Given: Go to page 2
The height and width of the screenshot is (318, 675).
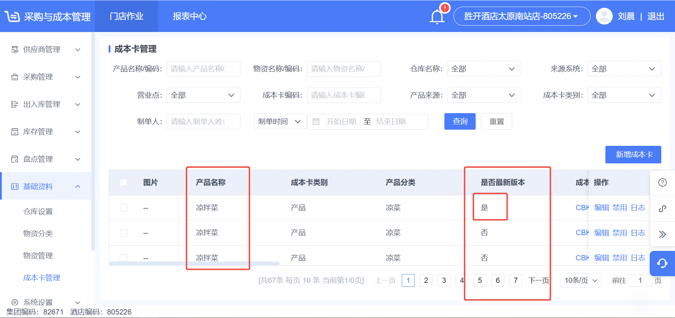Looking at the screenshot, I should click(426, 280).
